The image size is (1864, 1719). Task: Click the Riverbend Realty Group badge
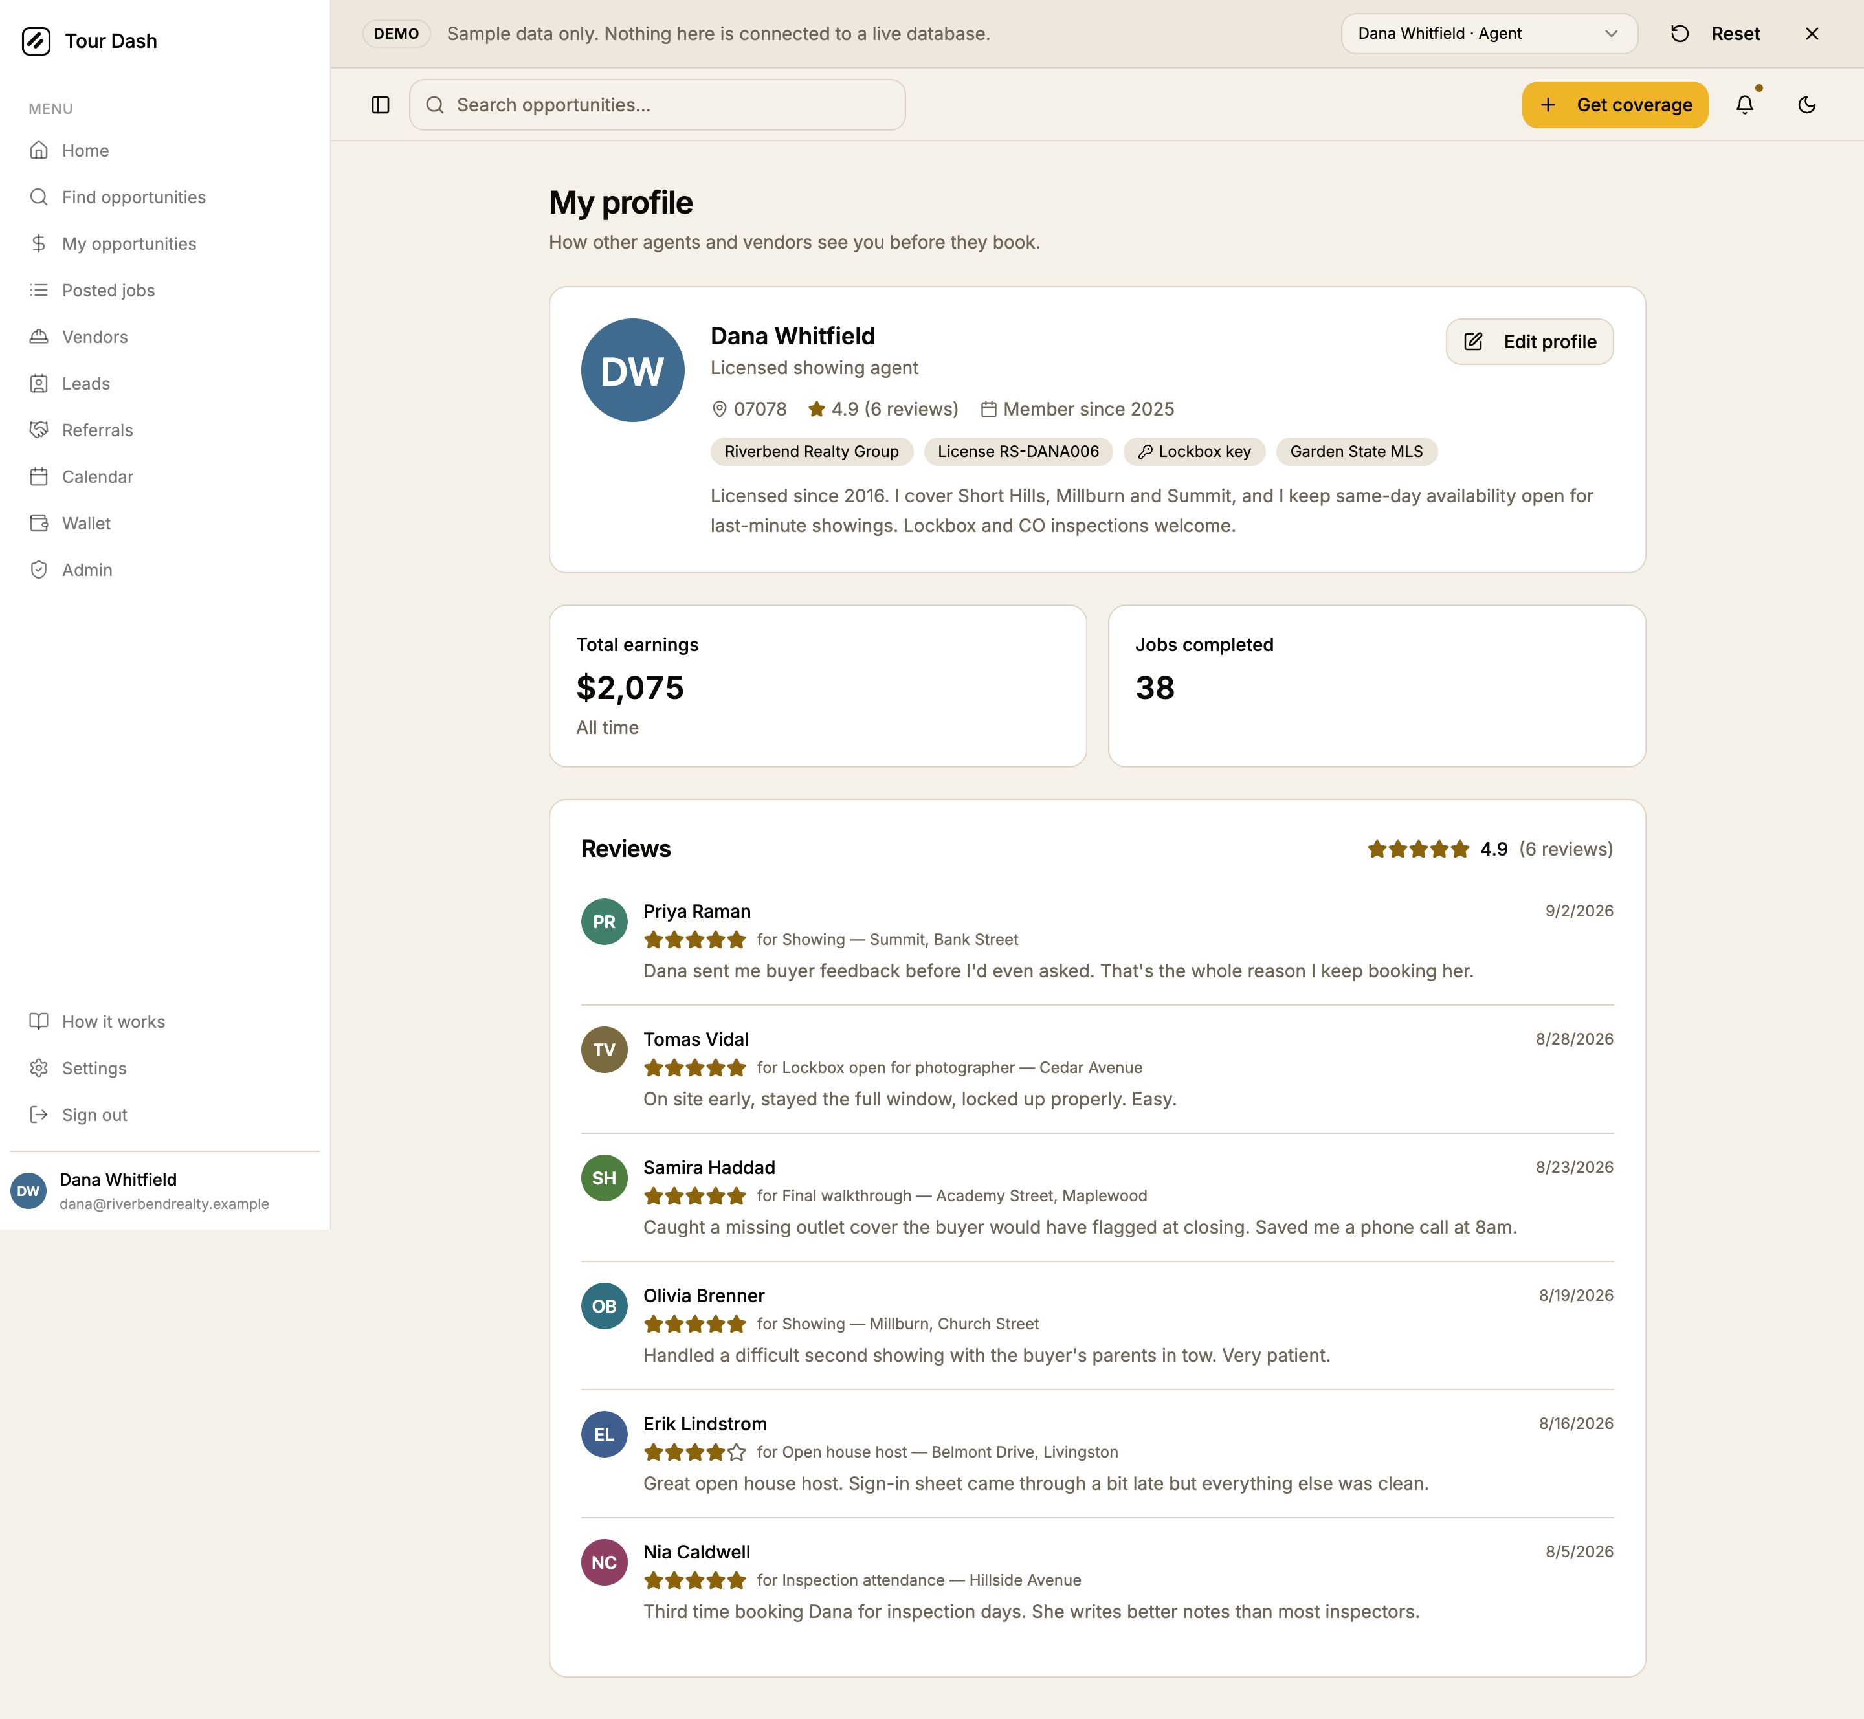[811, 451]
